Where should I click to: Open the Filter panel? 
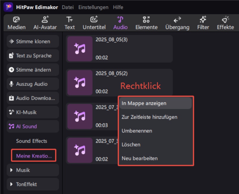click(x=203, y=23)
